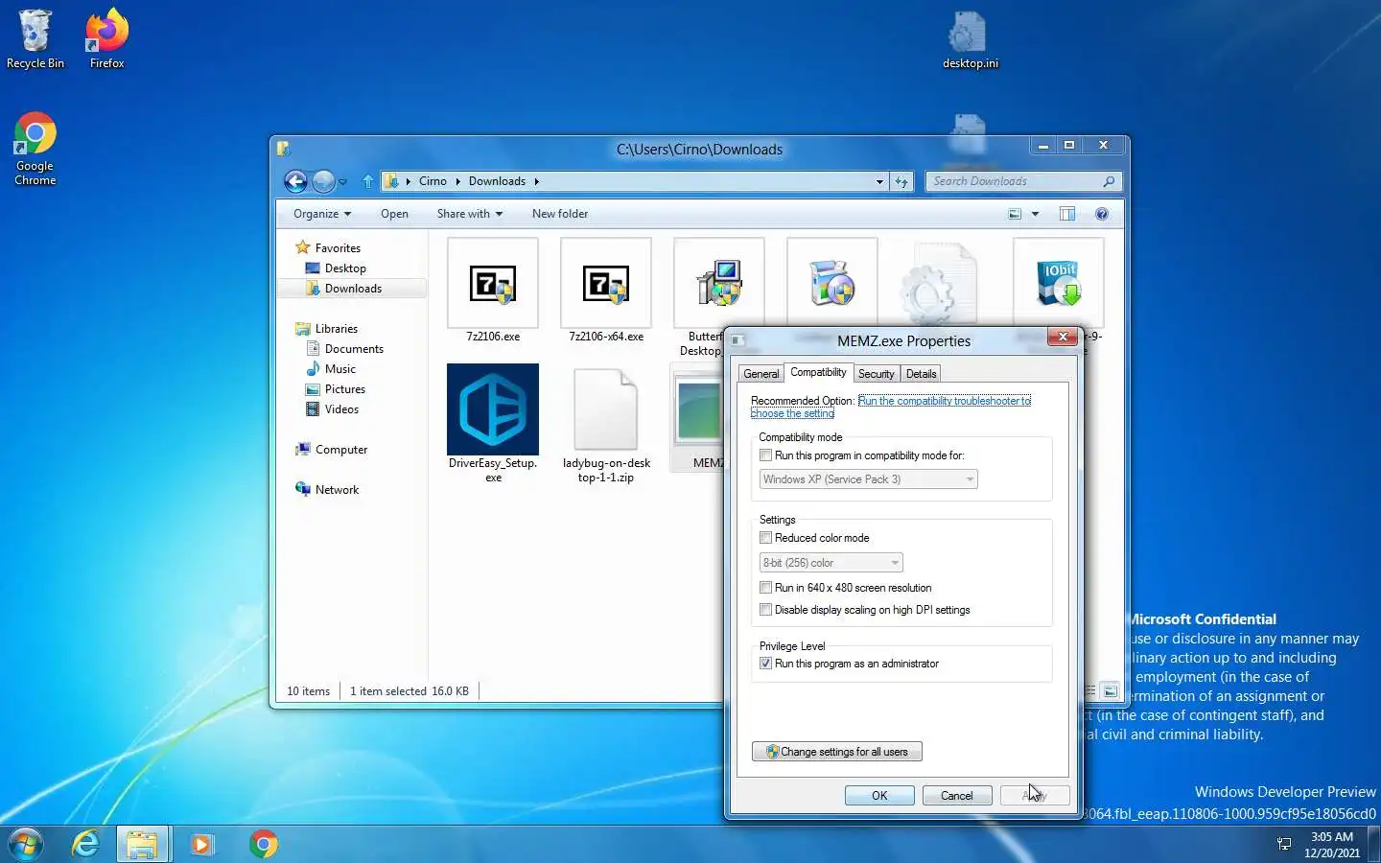1381x863 pixels.
Task: Open Videos library in sidebar
Action: click(x=341, y=409)
